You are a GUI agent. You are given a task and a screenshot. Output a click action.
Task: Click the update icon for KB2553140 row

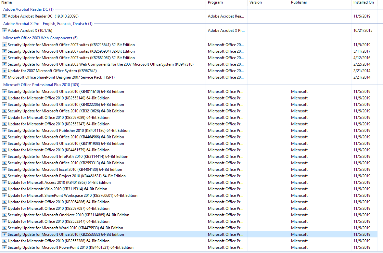tap(5, 98)
